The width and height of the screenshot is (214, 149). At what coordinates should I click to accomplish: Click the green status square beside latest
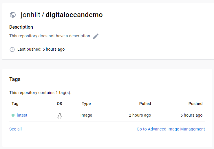(13, 115)
